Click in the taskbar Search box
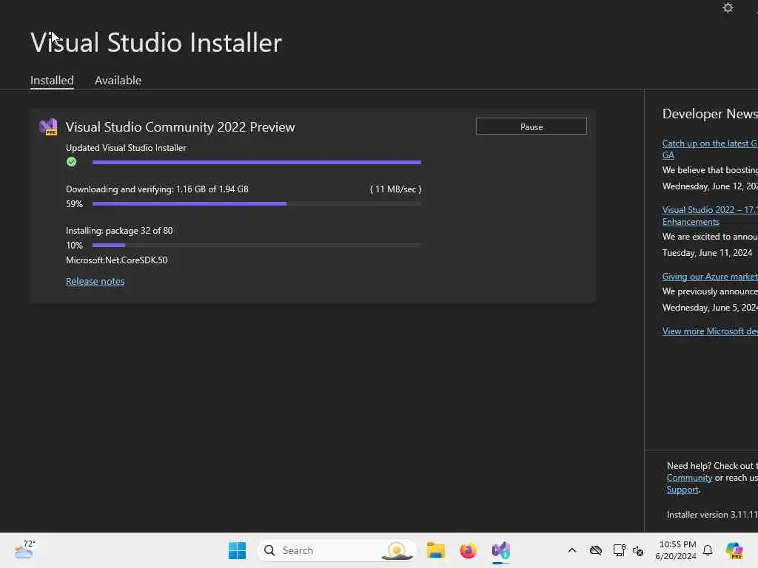Viewport: 758px width, 568px height. [x=337, y=550]
